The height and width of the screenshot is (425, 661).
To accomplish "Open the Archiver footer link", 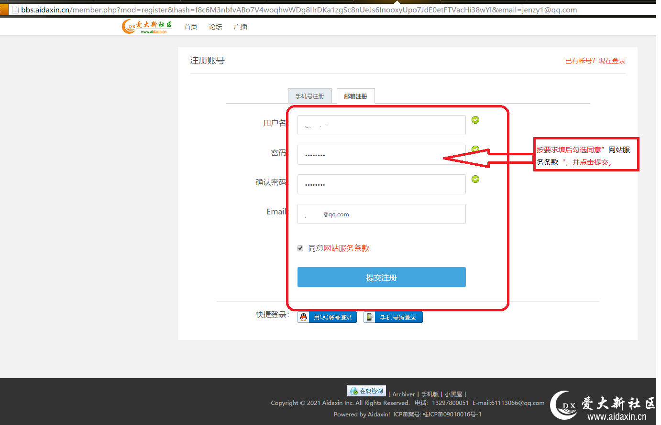I will [x=403, y=394].
